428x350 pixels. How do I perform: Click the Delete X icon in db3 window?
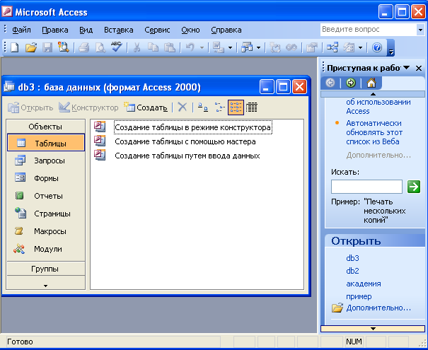183,107
